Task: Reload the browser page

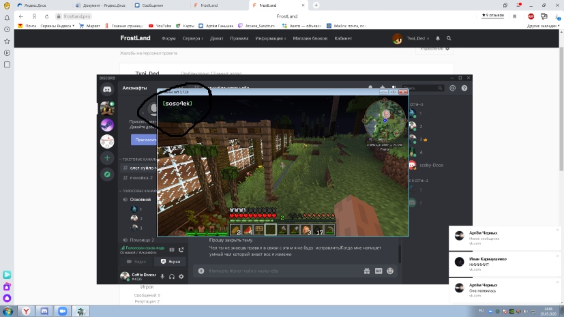Action: point(47,16)
